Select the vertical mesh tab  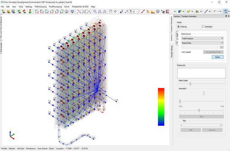tap(177, 35)
